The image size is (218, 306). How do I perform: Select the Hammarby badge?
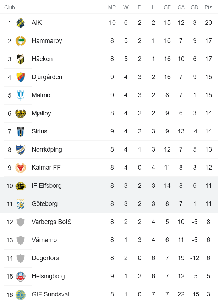click(21, 40)
